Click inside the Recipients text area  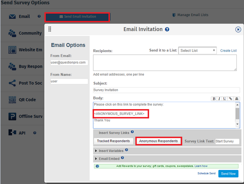(x=165, y=63)
